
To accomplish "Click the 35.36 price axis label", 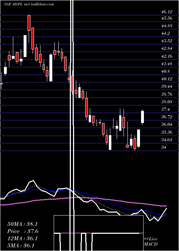I will tap(167, 132).
